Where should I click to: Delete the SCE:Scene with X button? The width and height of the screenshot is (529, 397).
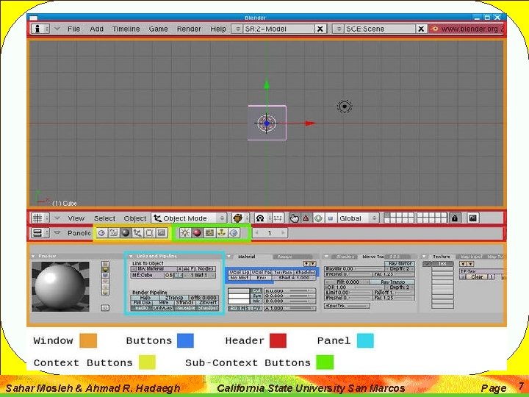pos(421,29)
